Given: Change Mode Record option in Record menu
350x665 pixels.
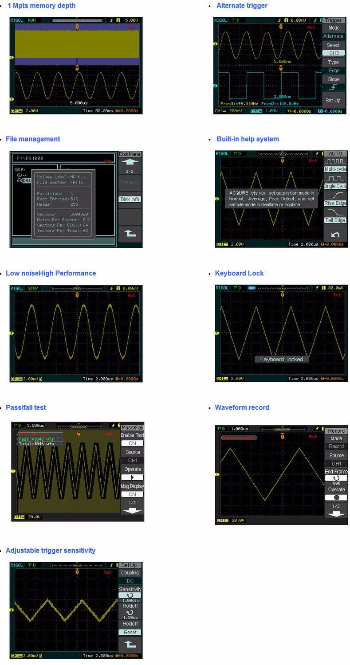Looking at the screenshot, I should click(336, 446).
